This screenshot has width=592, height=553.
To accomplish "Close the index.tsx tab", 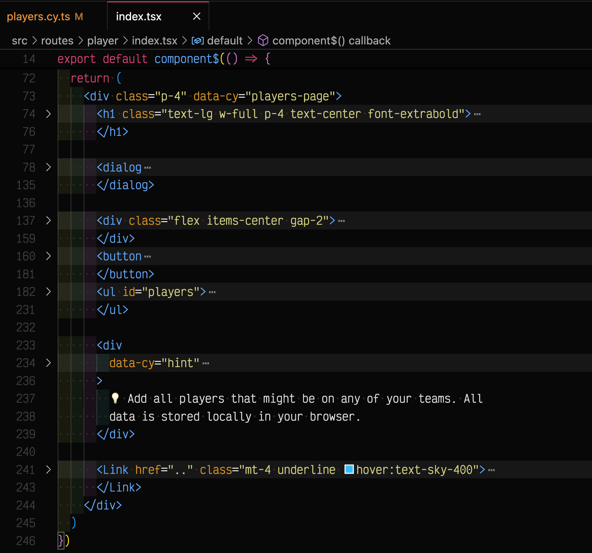I will [197, 16].
